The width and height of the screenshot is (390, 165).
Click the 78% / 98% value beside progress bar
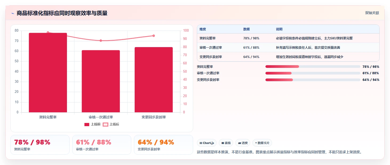[x=371, y=67]
